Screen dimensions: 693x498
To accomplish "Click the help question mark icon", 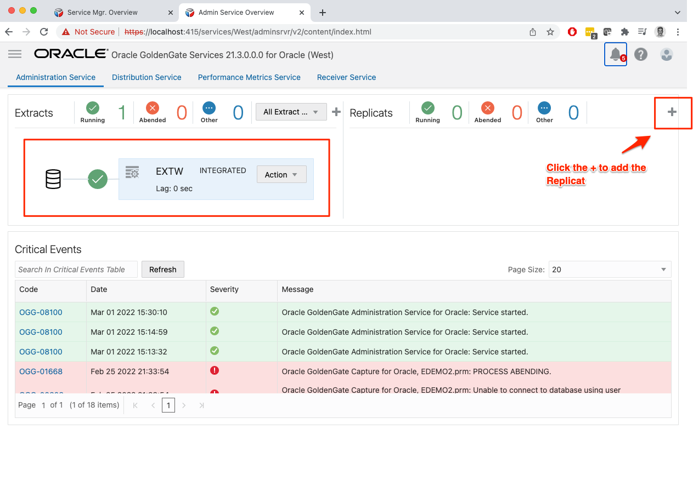I will [x=640, y=54].
